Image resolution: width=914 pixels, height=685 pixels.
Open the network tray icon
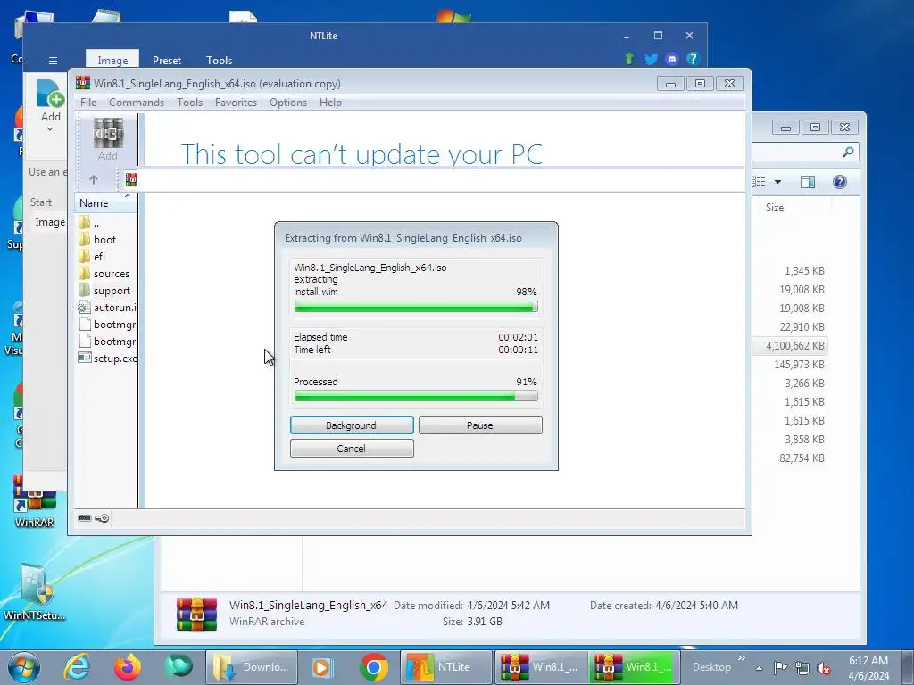click(802, 669)
